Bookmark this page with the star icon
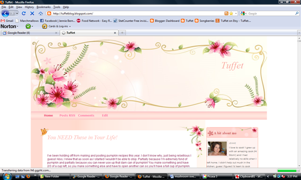The height and width of the screenshot is (180, 301). [x=231, y=14]
